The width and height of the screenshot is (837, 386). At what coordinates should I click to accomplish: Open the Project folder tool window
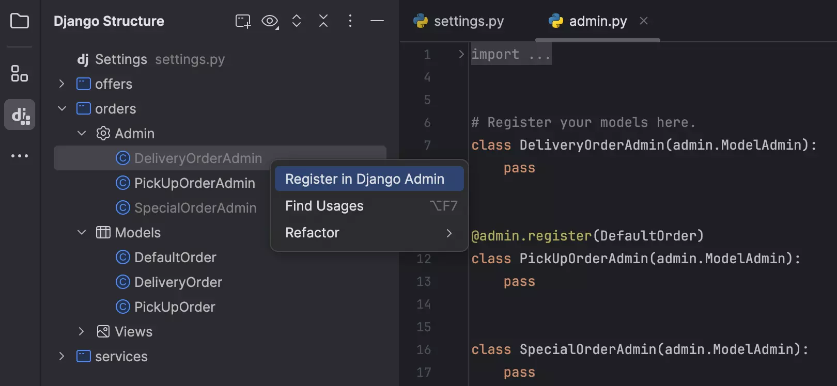(20, 21)
